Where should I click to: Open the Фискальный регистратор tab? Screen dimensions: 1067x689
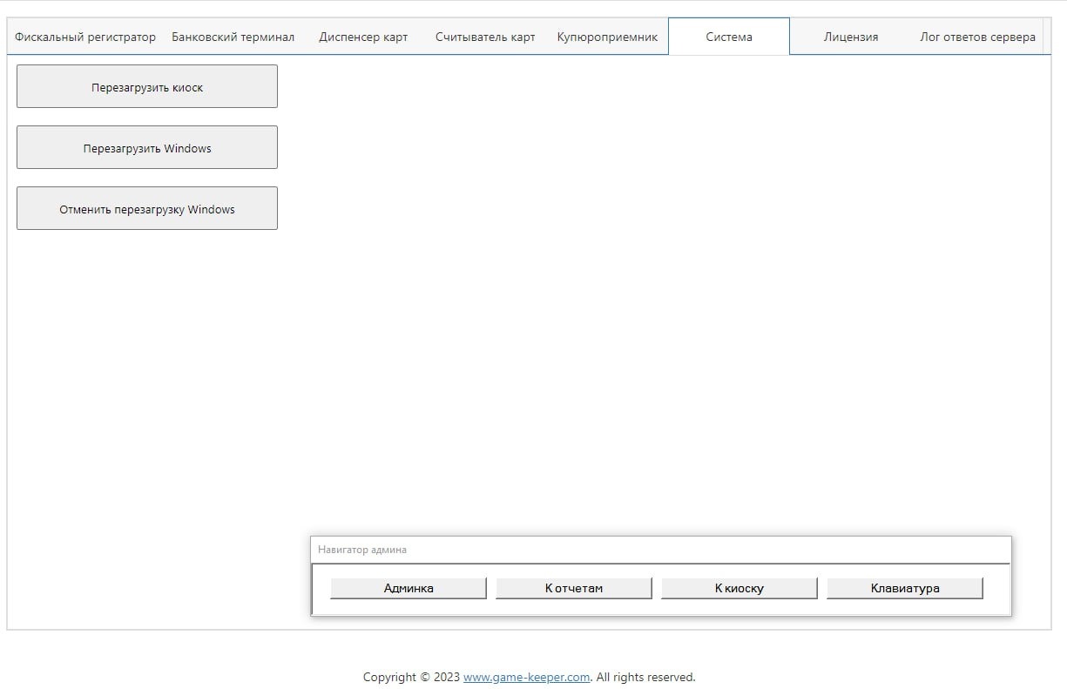tap(85, 37)
